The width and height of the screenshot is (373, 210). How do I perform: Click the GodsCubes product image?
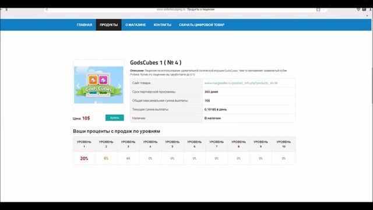pyautogui.click(x=98, y=85)
